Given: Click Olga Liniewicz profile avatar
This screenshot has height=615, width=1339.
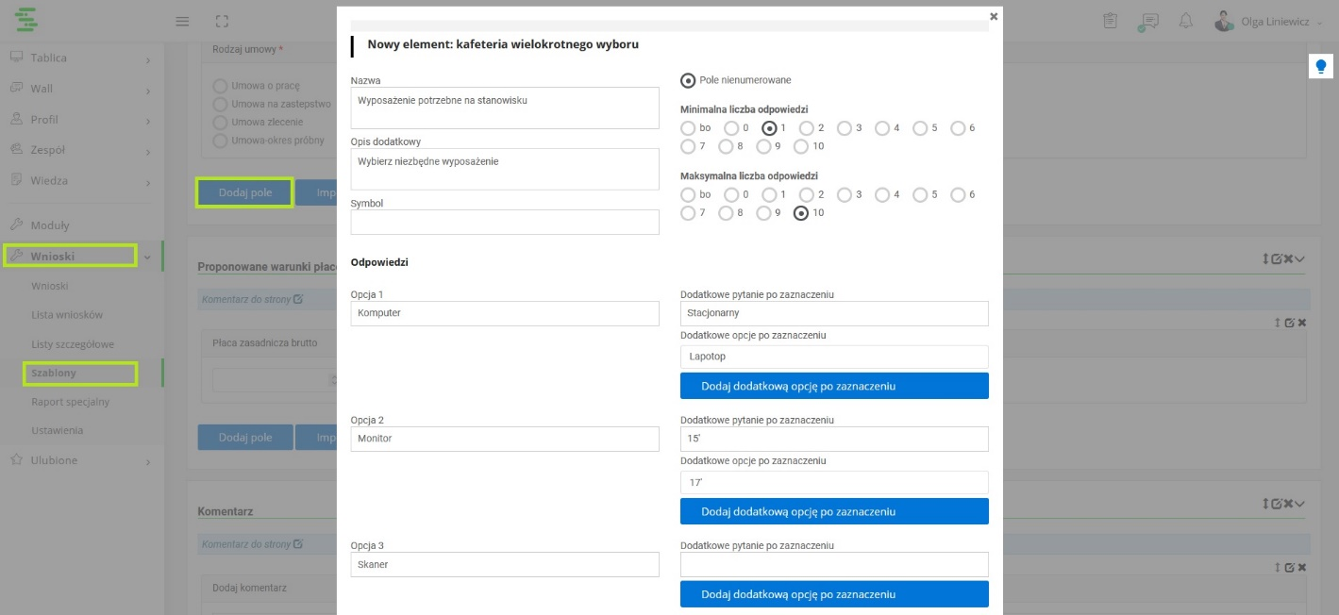Looking at the screenshot, I should tap(1224, 21).
